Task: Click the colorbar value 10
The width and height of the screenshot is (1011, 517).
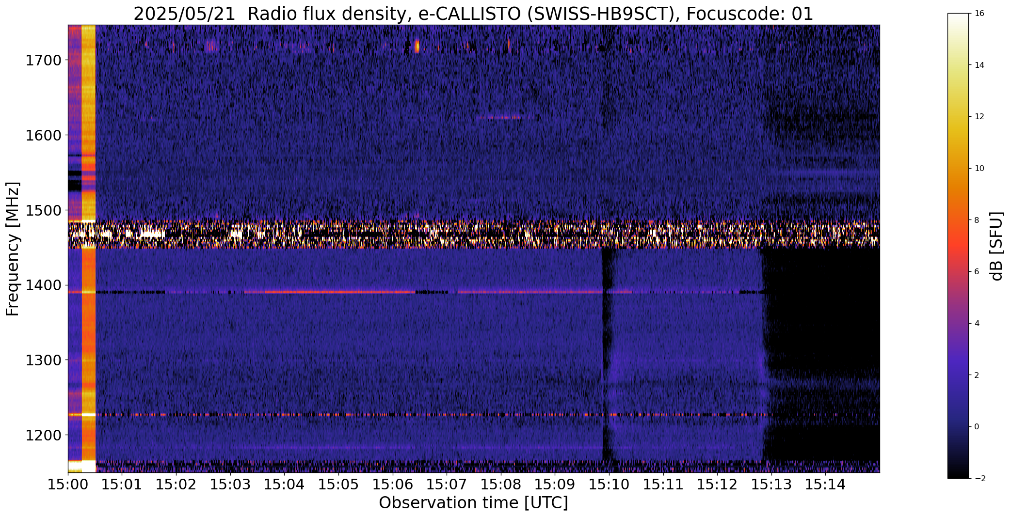Action: pyautogui.click(x=979, y=169)
